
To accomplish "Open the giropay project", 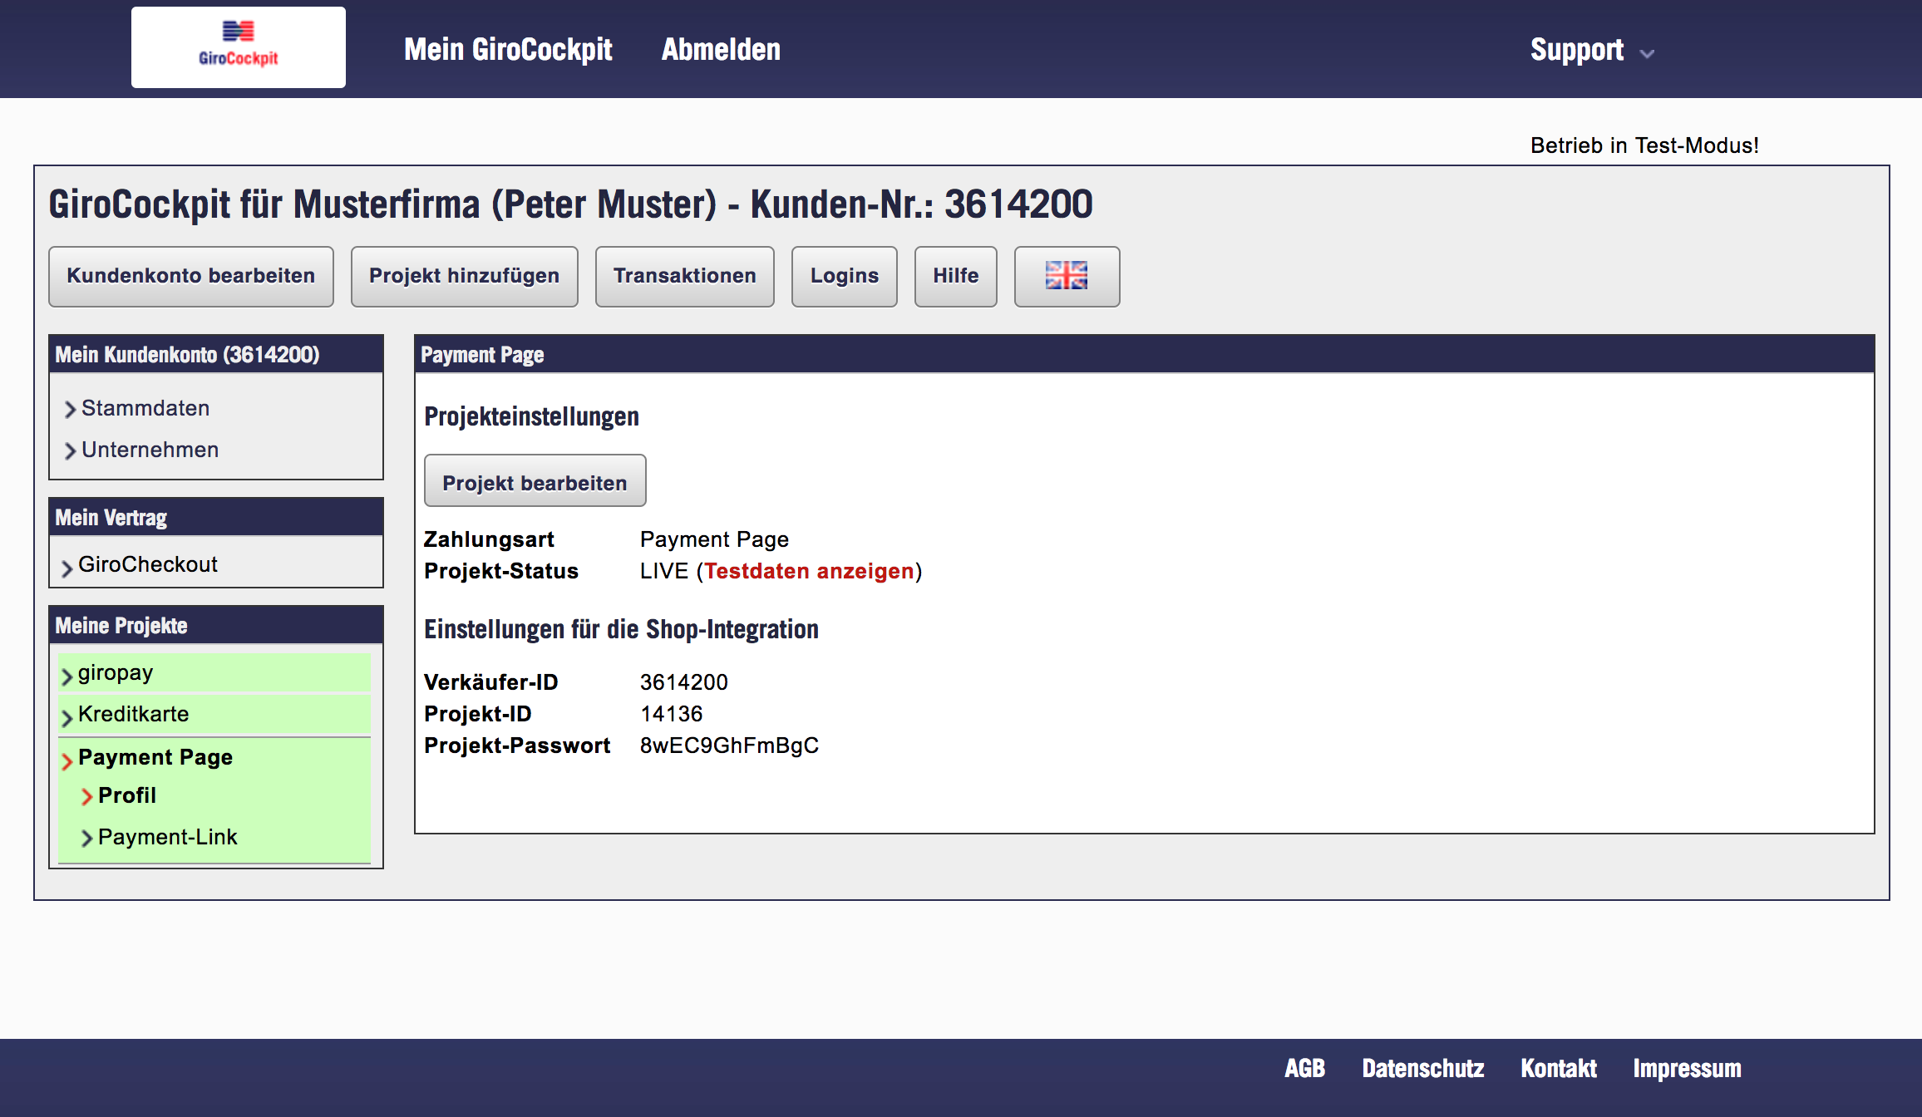I will pyautogui.click(x=116, y=672).
